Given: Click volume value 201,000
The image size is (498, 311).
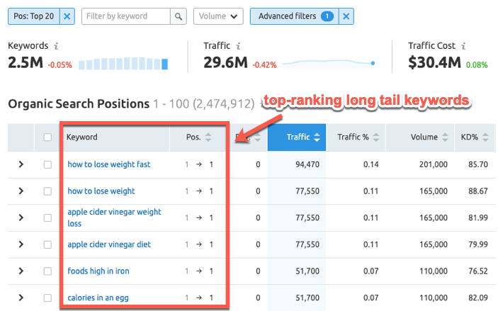Looking at the screenshot, I should [434, 164].
